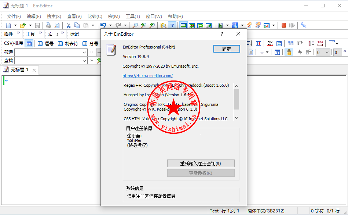Click the filter funnel icon in main toolbar
348x215 pixels.
click(x=172, y=25)
